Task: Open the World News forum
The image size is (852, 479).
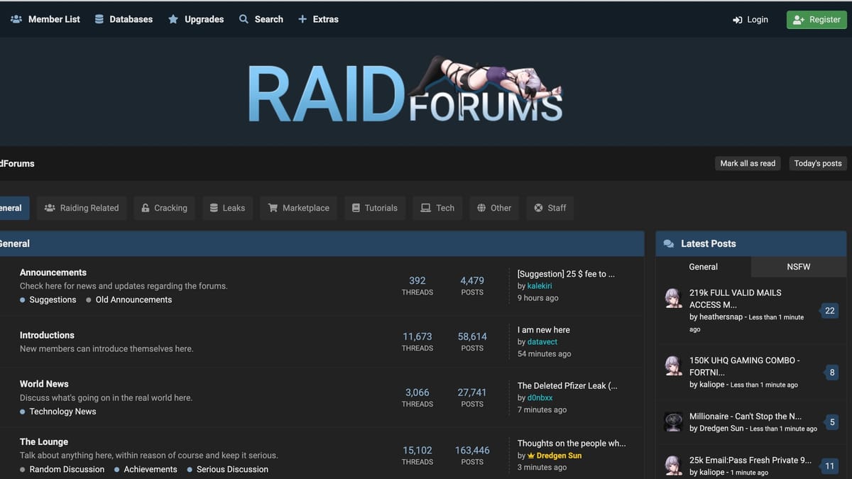Action: pos(44,384)
